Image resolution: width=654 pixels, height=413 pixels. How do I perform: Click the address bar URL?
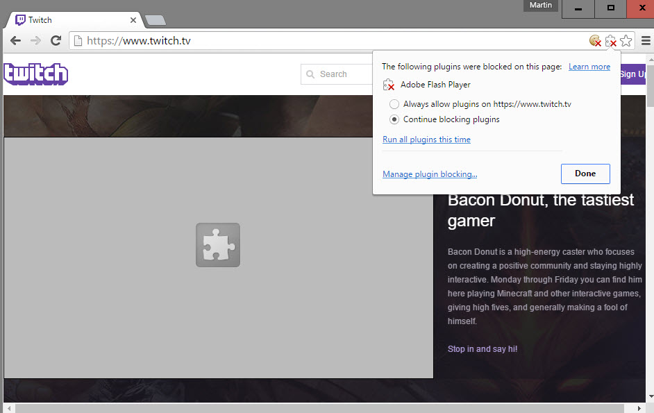[x=138, y=40]
